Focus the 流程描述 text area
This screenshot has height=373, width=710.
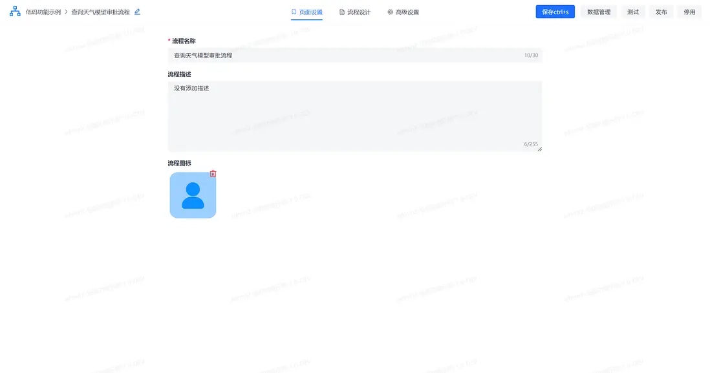(x=355, y=116)
